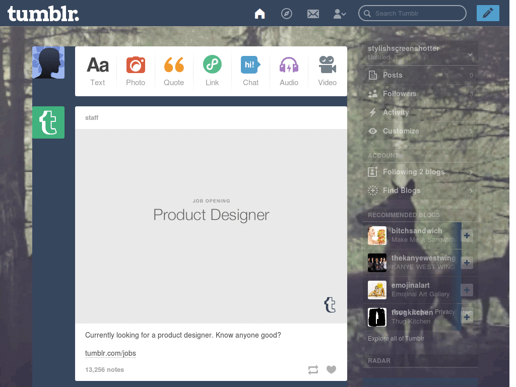Click the blue pencil compose button

click(x=488, y=13)
